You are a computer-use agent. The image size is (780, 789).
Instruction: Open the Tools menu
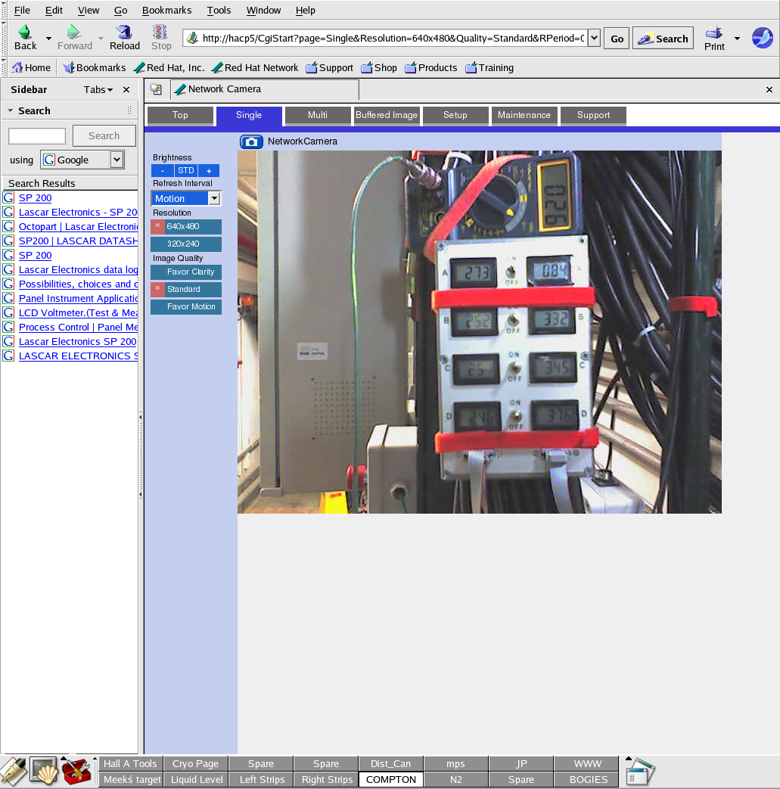(x=219, y=10)
